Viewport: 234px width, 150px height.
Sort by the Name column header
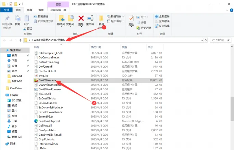click(37, 47)
